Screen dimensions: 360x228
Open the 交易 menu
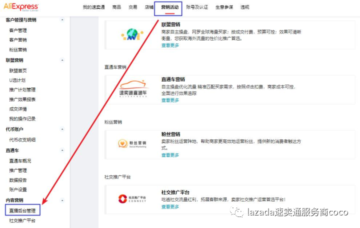point(132,7)
